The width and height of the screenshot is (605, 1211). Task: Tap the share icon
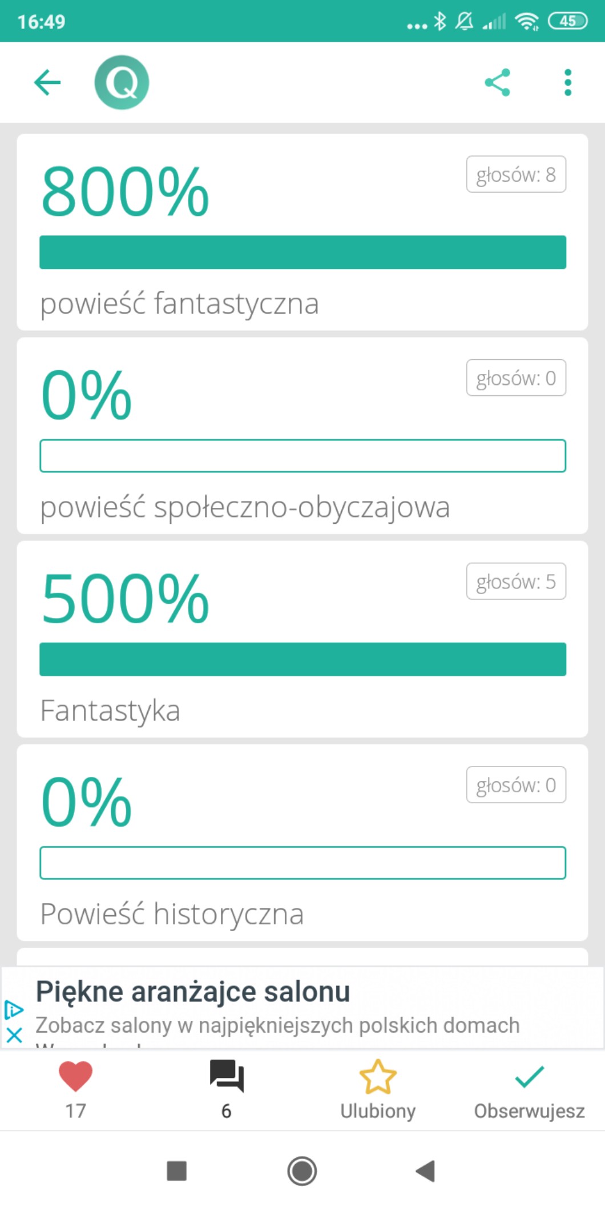(x=497, y=83)
